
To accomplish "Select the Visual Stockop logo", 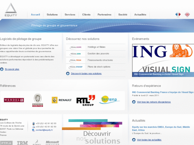I will [x=76, y=67].
